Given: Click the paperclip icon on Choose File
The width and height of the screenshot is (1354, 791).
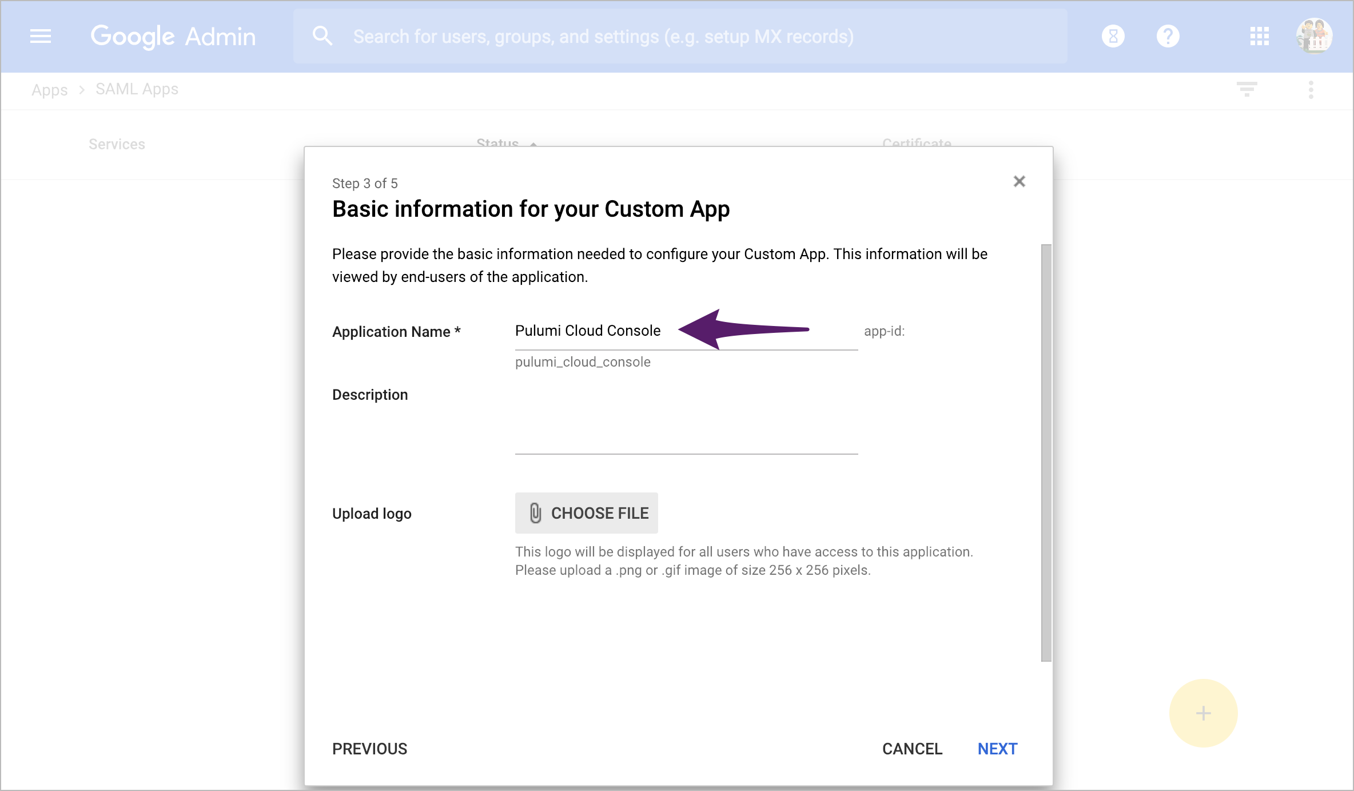Looking at the screenshot, I should click(x=535, y=512).
